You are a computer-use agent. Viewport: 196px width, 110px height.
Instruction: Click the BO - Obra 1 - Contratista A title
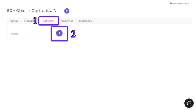pos(32,11)
